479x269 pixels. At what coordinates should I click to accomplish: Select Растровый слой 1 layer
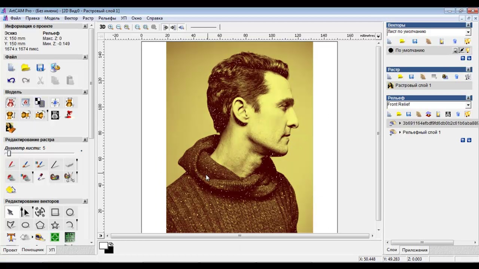pyautogui.click(x=413, y=86)
